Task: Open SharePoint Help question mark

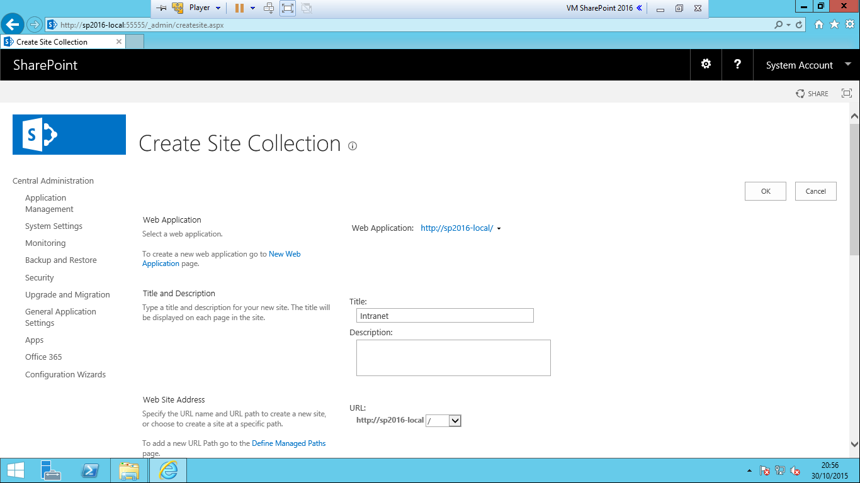Action: [737, 64]
